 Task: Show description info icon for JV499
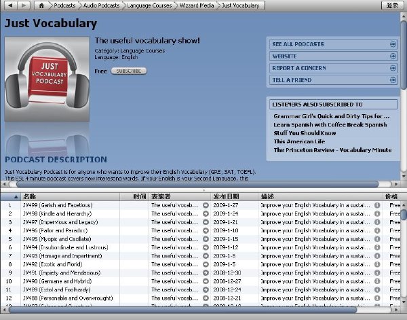377,205
